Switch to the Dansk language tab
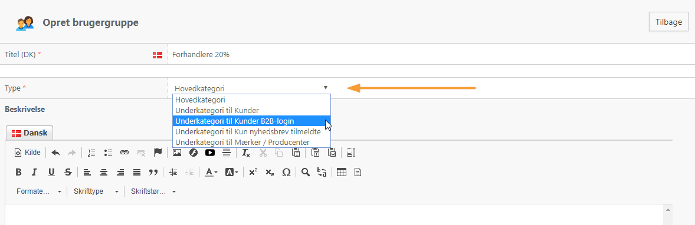The height and width of the screenshot is (225, 695). coord(29,133)
